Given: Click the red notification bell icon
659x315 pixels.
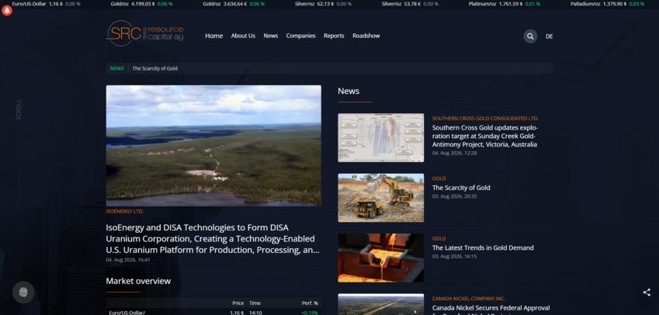Looking at the screenshot, I should [x=7, y=11].
